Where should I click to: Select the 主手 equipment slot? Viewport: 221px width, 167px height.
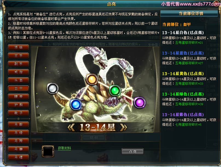click(x=18, y=55)
